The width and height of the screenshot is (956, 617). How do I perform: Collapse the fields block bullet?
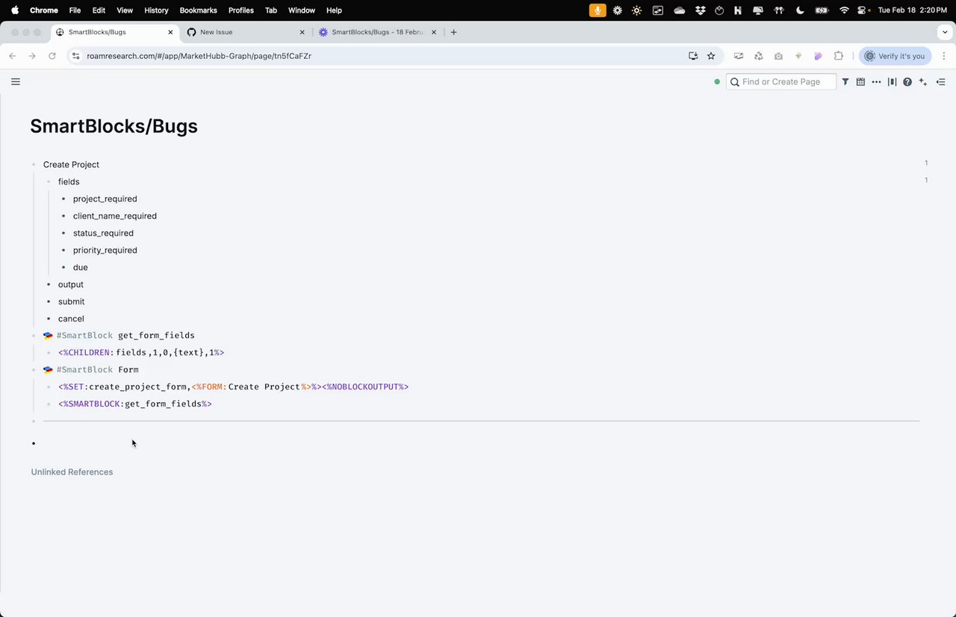point(49,182)
